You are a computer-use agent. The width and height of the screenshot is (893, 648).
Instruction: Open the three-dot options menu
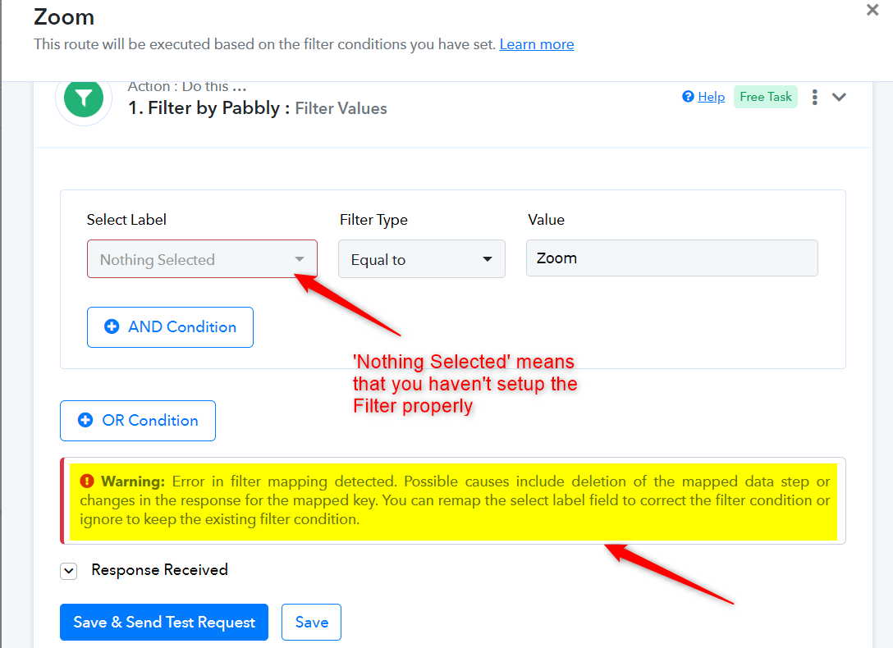815,98
